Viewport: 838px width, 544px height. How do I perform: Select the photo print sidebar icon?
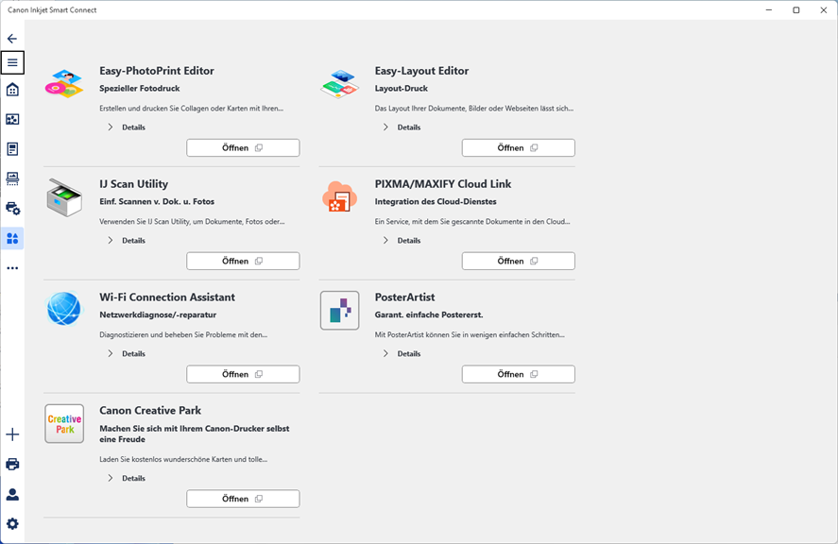[12, 119]
